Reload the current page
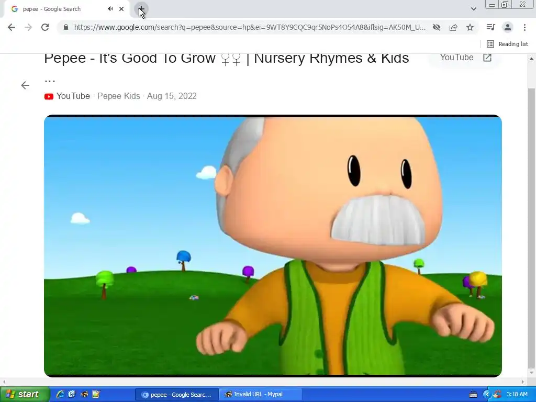Viewport: 536px width, 402px height. coord(45,27)
